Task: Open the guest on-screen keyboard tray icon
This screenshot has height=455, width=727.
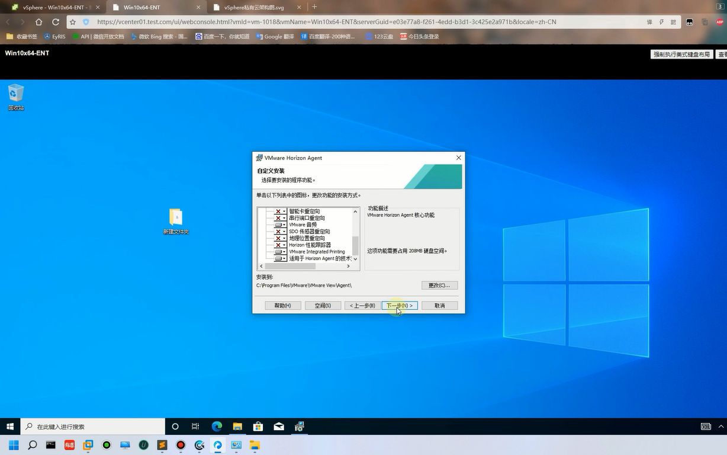Action: (x=706, y=427)
